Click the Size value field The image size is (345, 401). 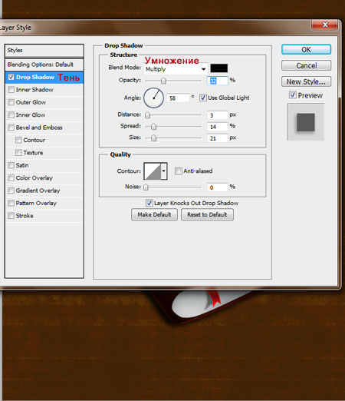217,138
